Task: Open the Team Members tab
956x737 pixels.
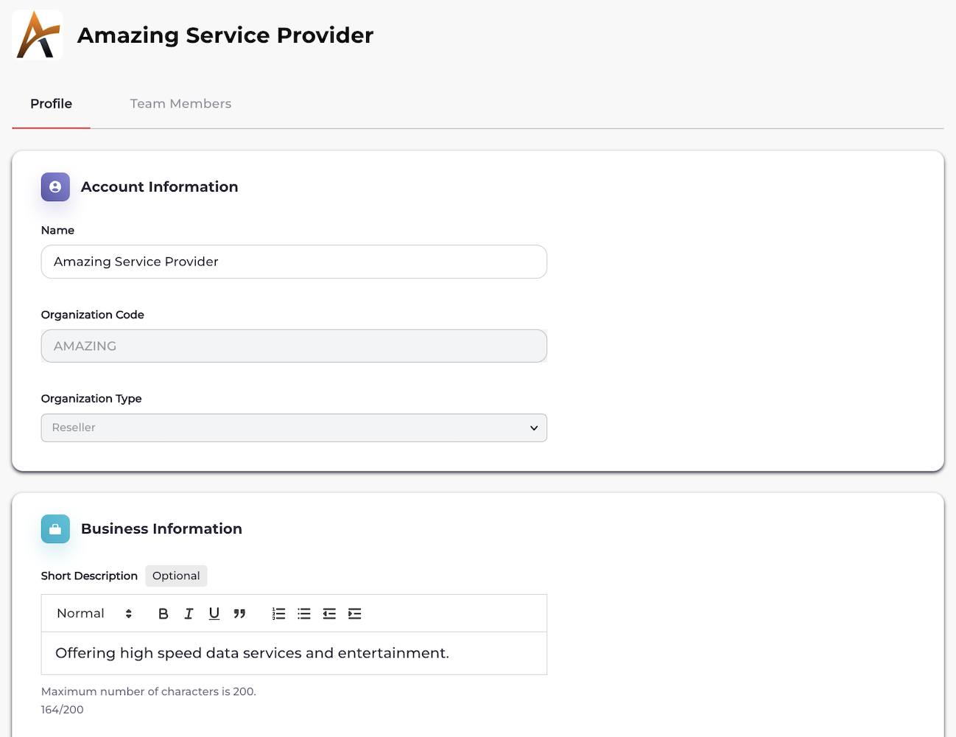Action: click(x=180, y=104)
